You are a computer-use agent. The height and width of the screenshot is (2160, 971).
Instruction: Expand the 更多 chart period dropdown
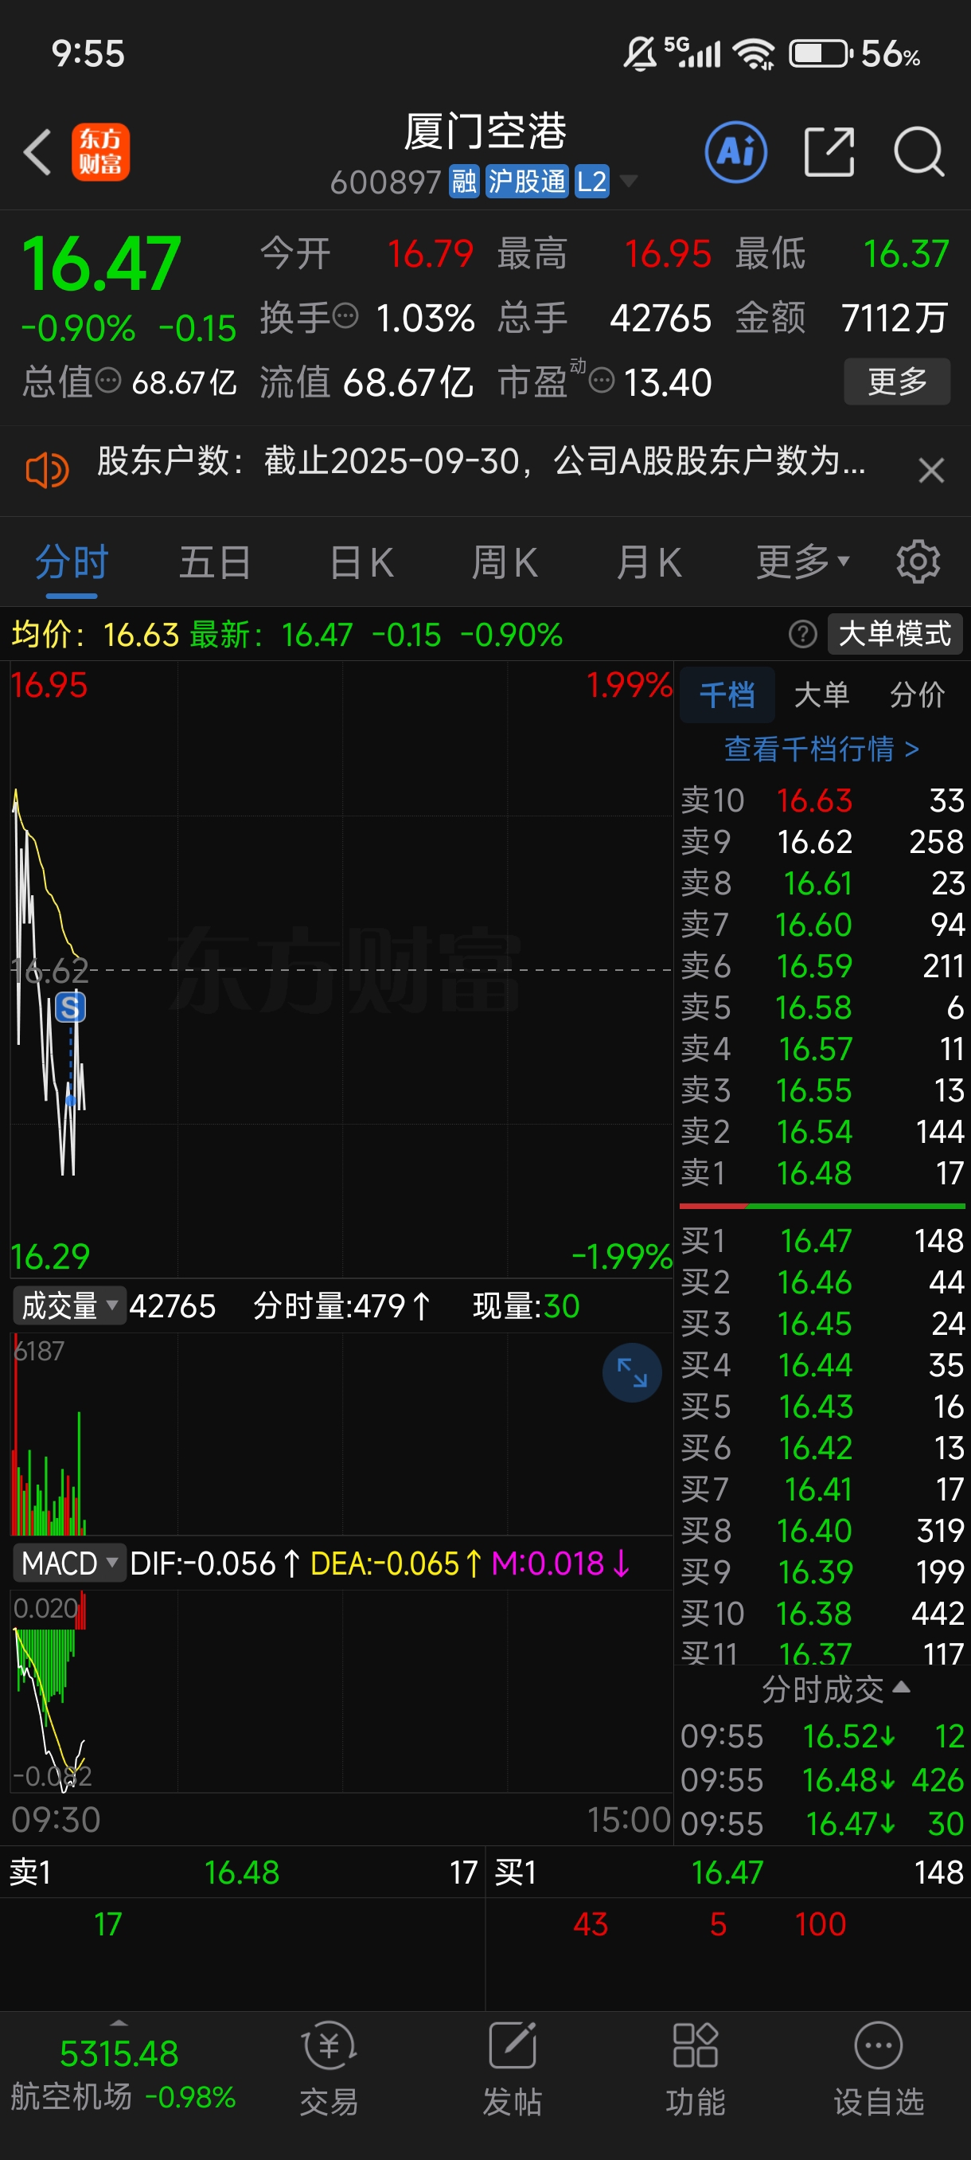802,562
